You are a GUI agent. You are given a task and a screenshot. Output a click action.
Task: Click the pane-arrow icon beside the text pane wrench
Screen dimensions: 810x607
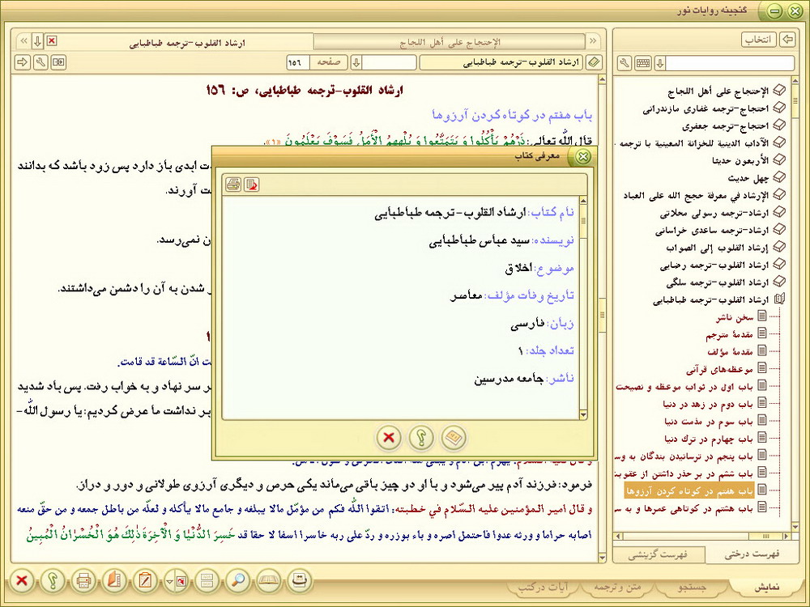[59, 62]
